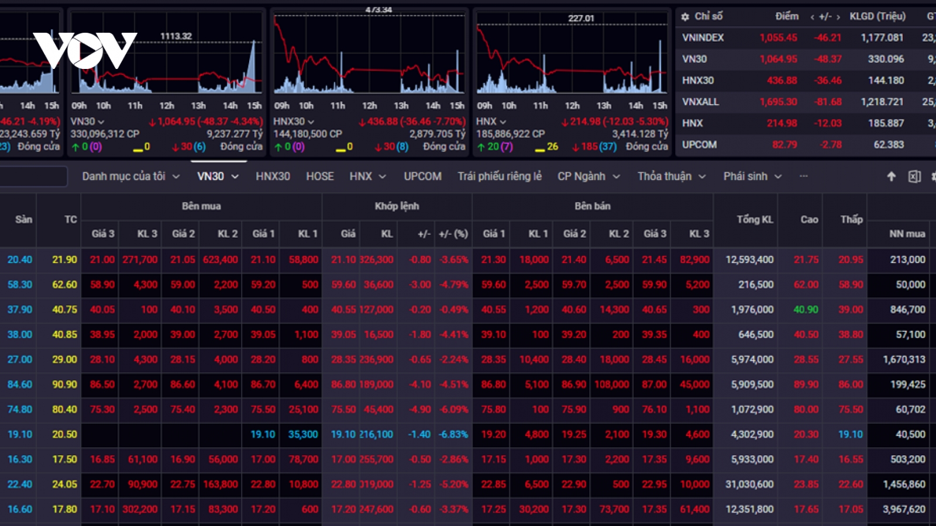Click Điểm column header in index table
This screenshot has height=526, width=936.
pyautogui.click(x=787, y=16)
